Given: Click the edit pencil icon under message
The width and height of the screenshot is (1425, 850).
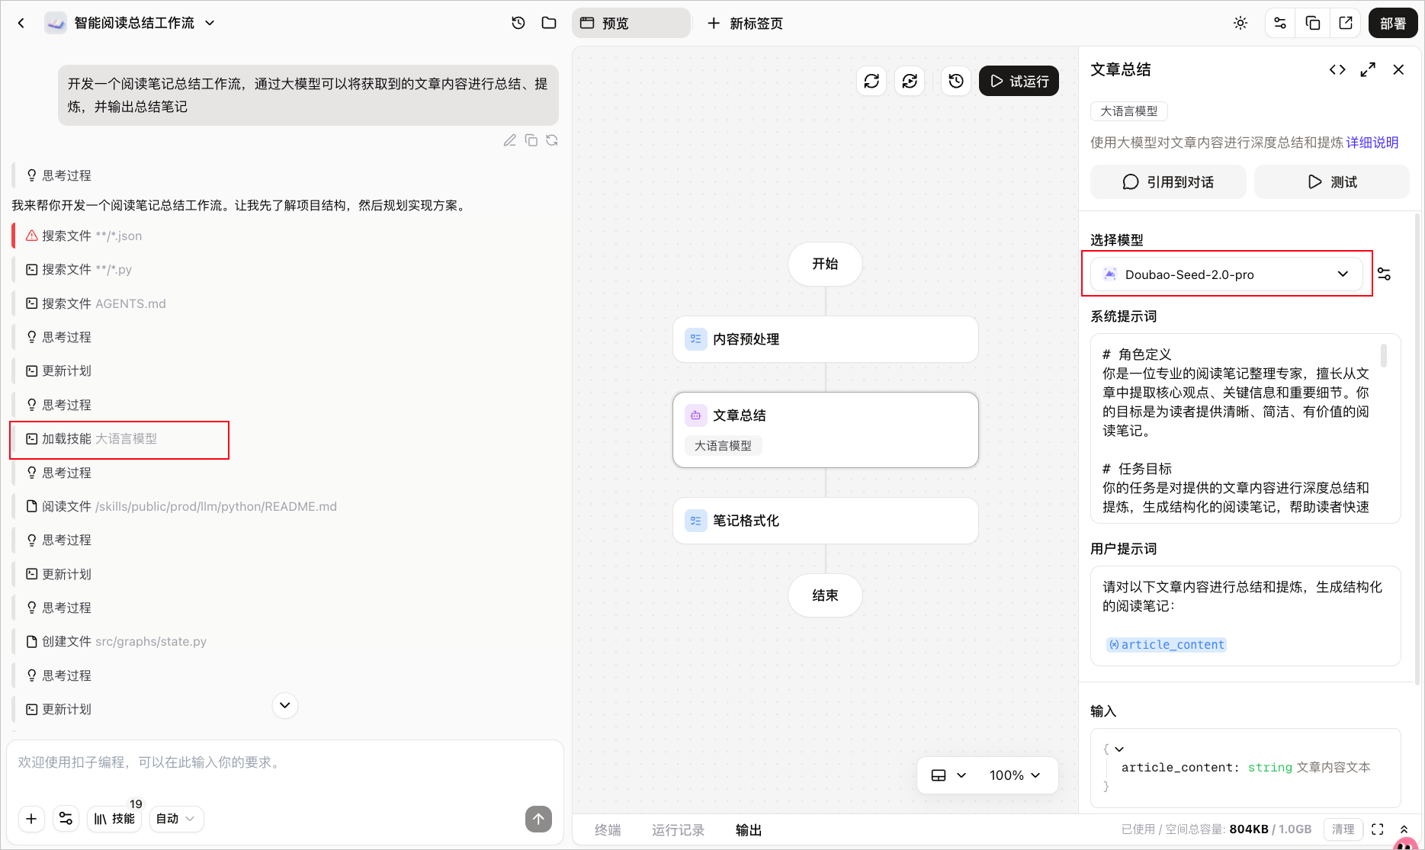Looking at the screenshot, I should [x=510, y=140].
